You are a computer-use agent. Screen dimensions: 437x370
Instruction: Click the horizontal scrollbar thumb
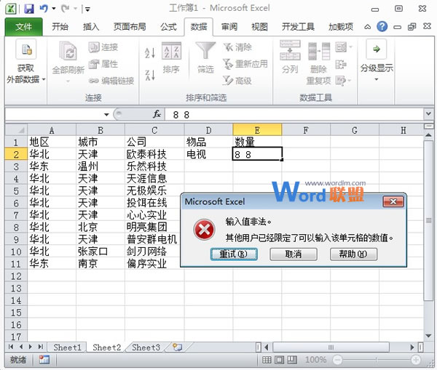pos(331,347)
